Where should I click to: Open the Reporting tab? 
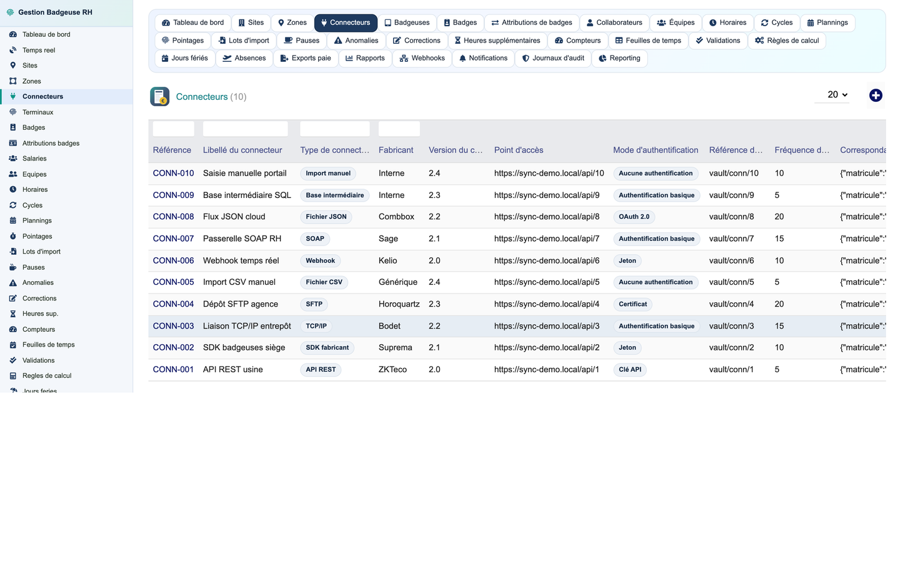tap(619, 58)
